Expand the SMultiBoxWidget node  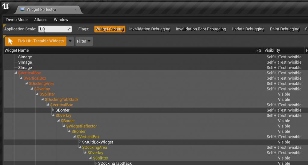click(x=79, y=142)
